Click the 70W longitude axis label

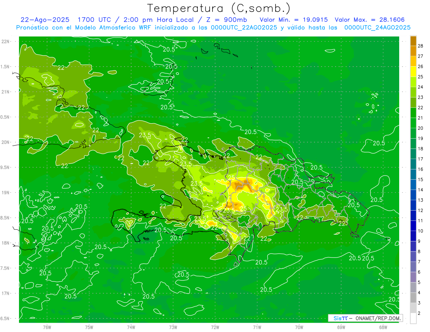click(x=299, y=327)
